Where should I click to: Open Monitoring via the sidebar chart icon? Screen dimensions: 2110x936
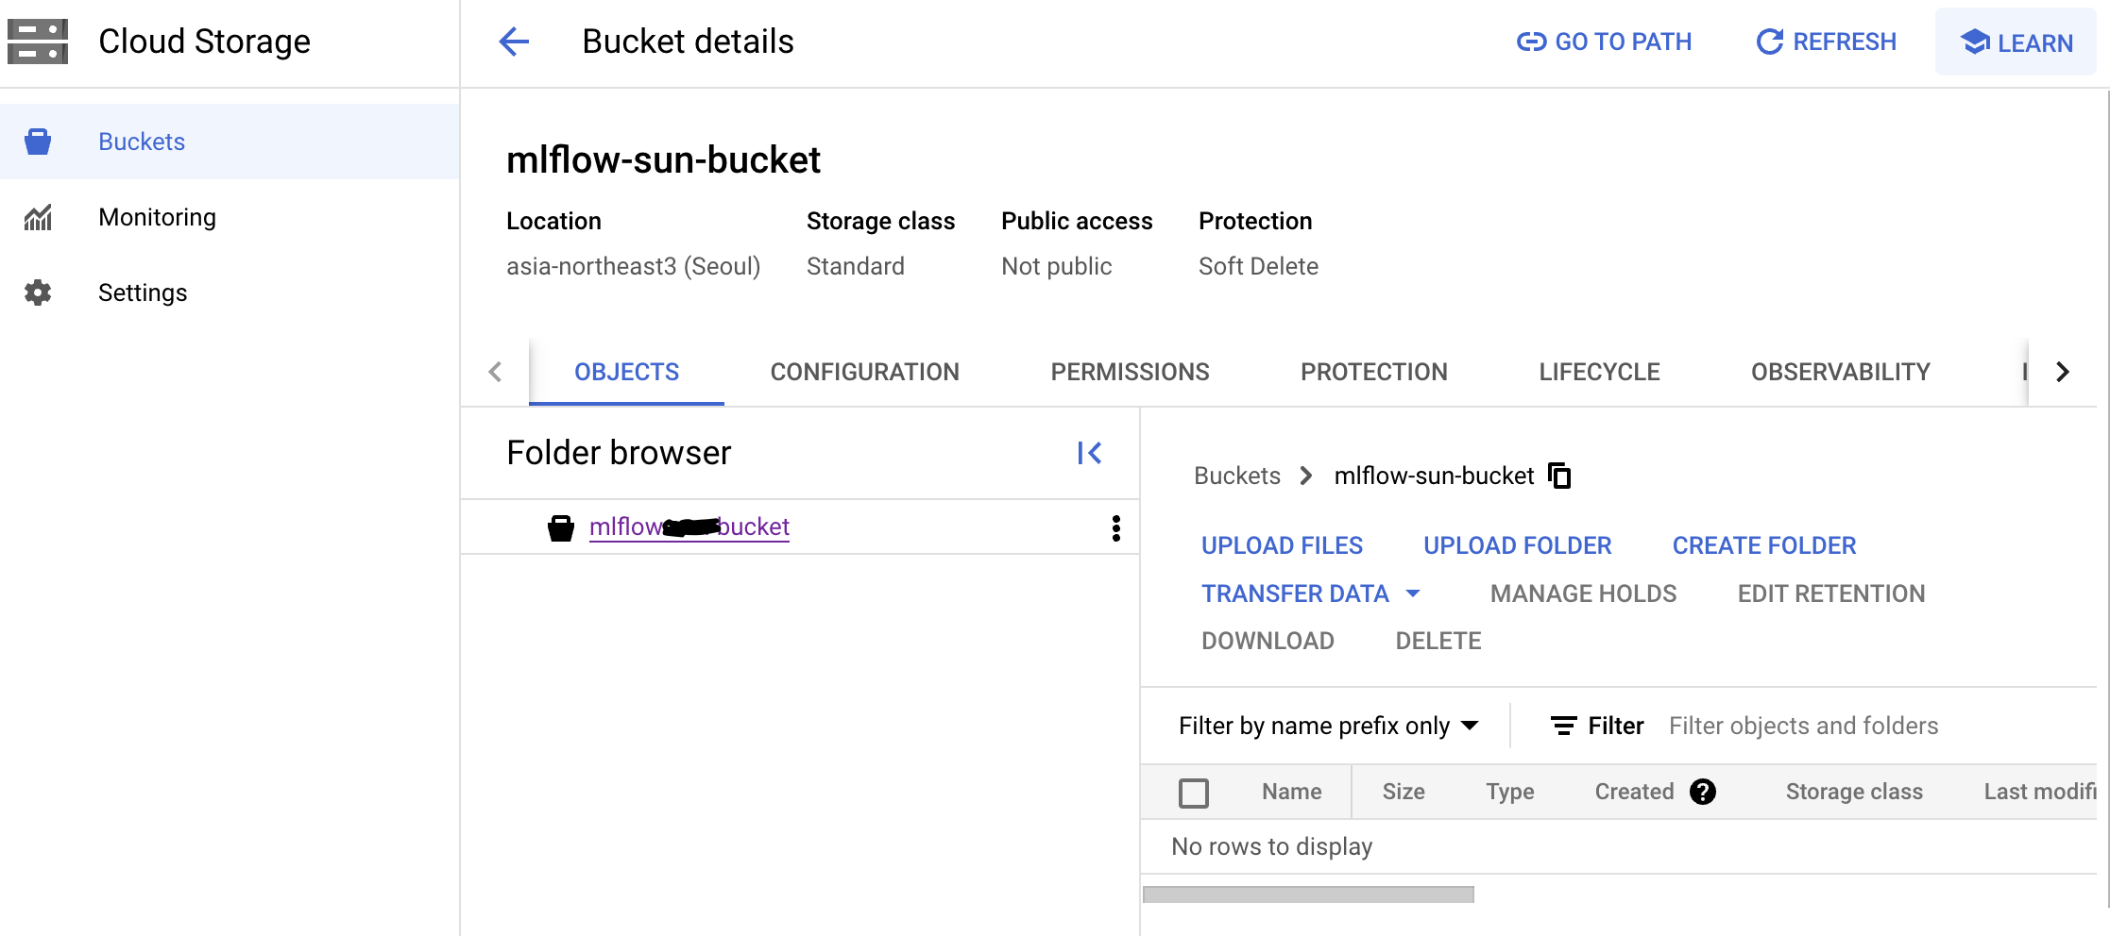click(x=38, y=218)
